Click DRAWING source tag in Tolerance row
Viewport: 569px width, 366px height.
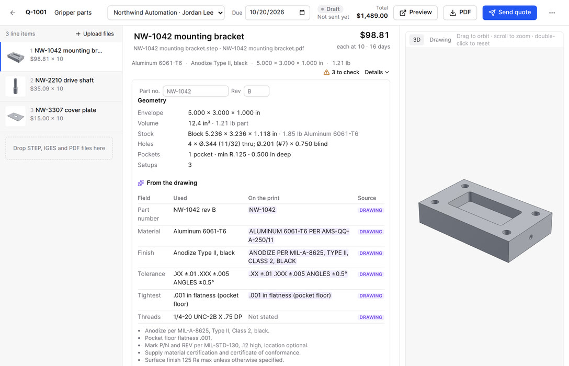coord(370,274)
